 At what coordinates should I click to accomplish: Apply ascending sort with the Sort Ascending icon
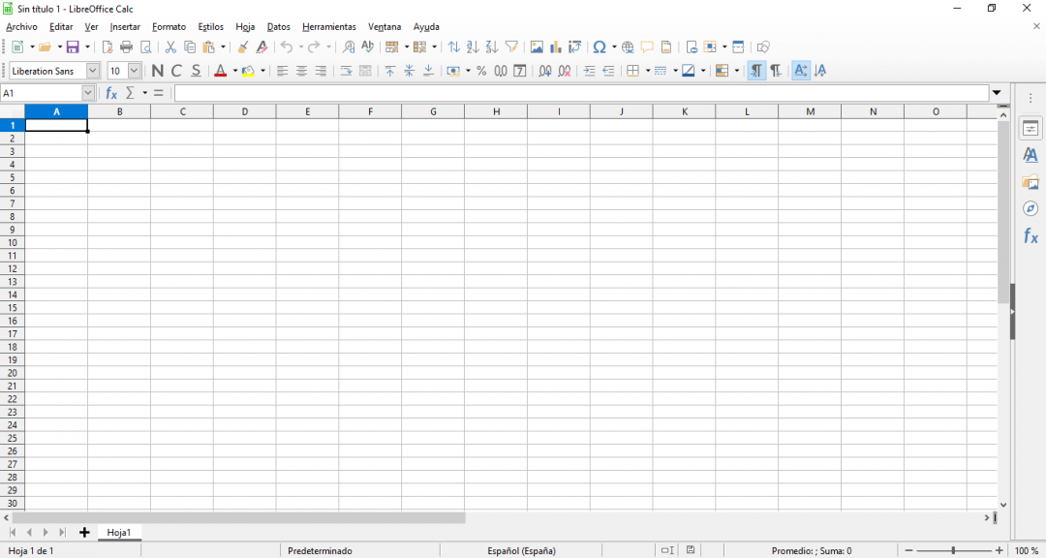tap(473, 46)
